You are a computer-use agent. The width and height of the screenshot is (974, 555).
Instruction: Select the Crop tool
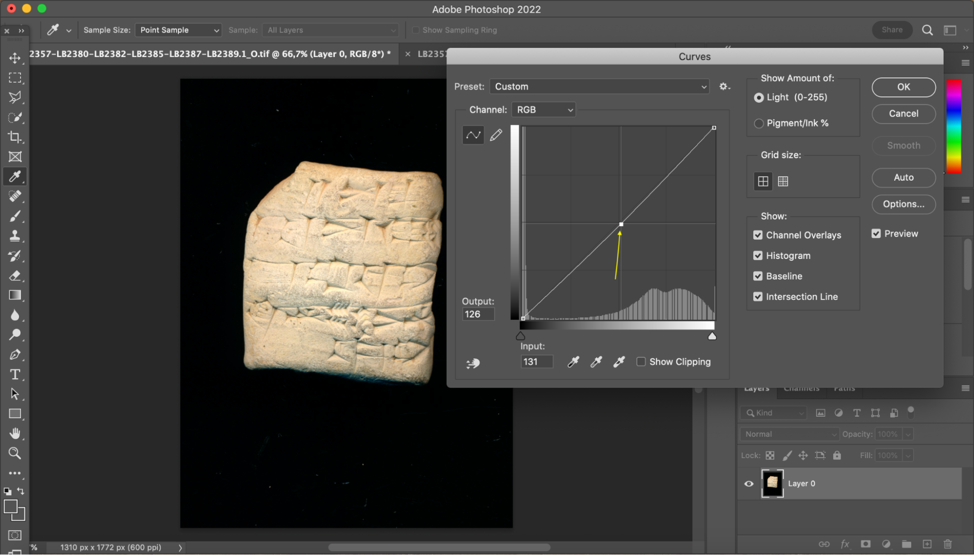click(x=15, y=137)
